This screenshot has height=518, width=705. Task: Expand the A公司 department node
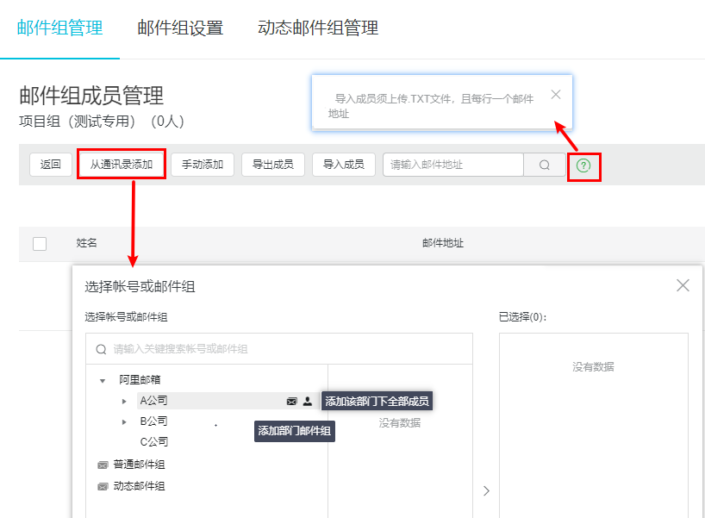point(124,401)
